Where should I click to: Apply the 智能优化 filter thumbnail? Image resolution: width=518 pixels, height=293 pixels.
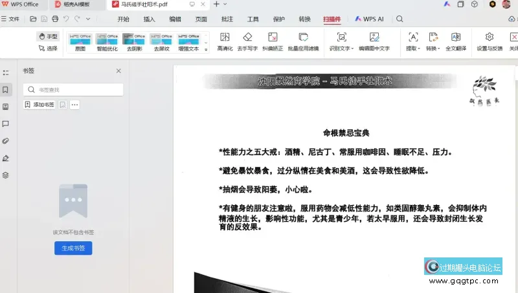(x=107, y=42)
